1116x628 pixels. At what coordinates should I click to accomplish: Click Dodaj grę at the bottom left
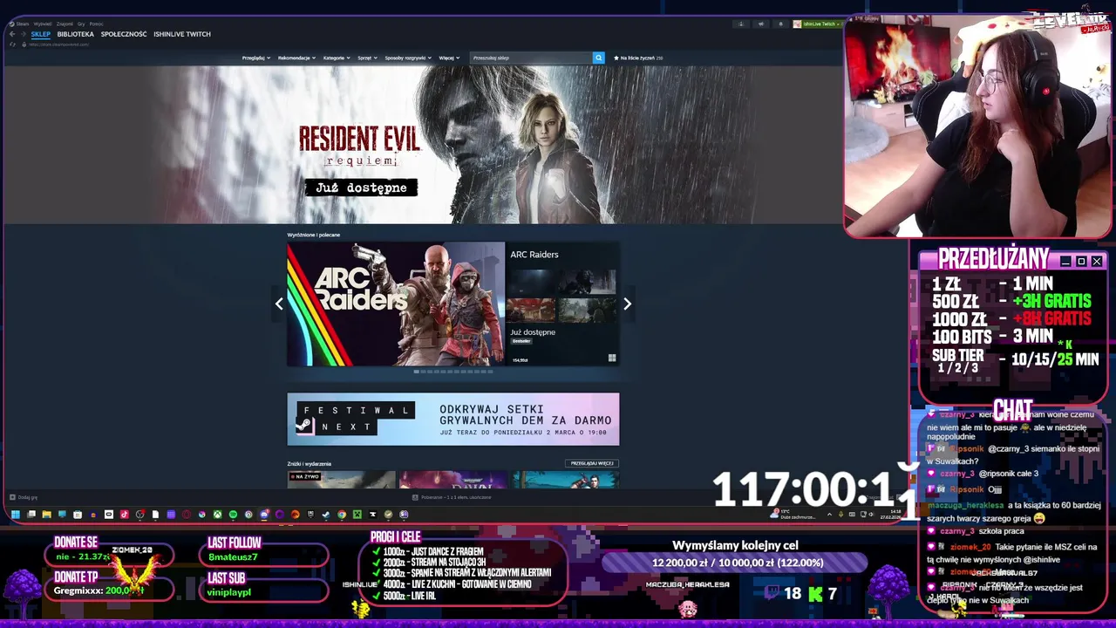coord(23,497)
